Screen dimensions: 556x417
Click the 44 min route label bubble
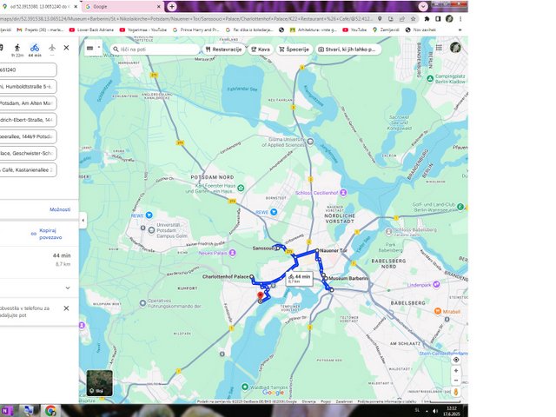click(299, 278)
